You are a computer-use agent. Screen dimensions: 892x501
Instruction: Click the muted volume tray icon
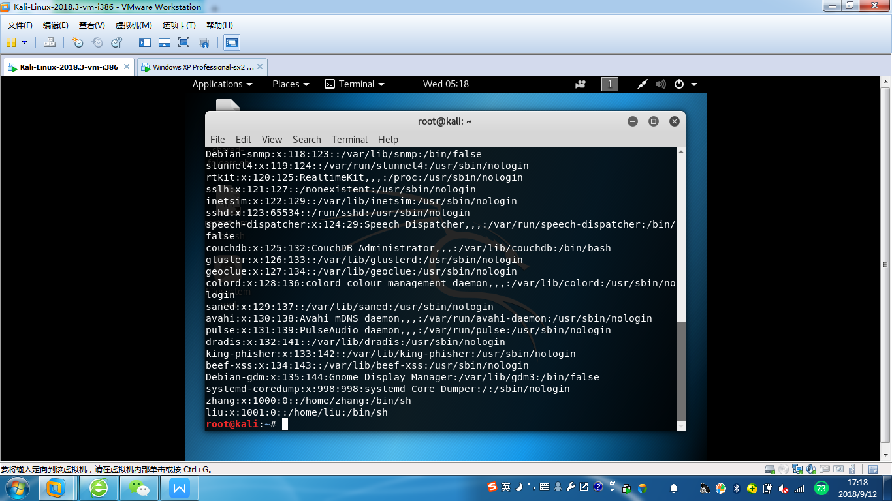784,489
